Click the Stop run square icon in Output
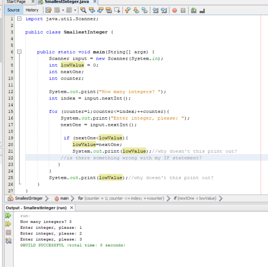 pos(8,233)
